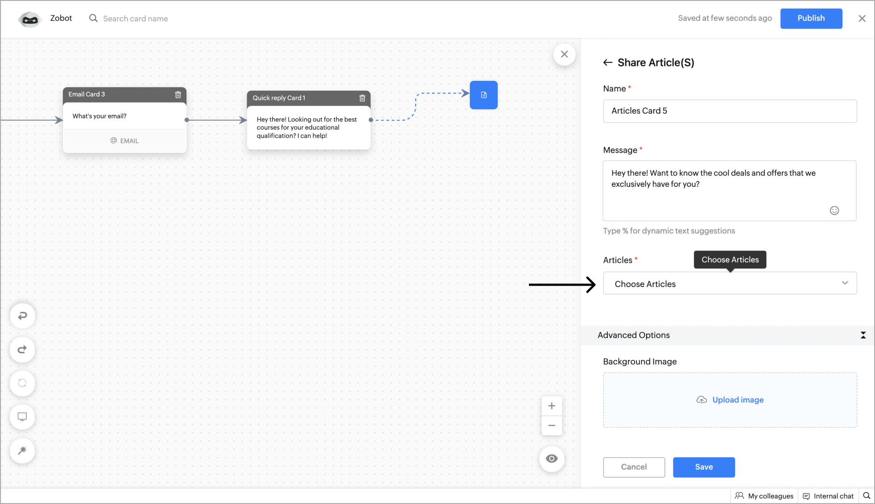Image resolution: width=875 pixels, height=504 pixels.
Task: Click the redo arrow icon
Action: [22, 349]
